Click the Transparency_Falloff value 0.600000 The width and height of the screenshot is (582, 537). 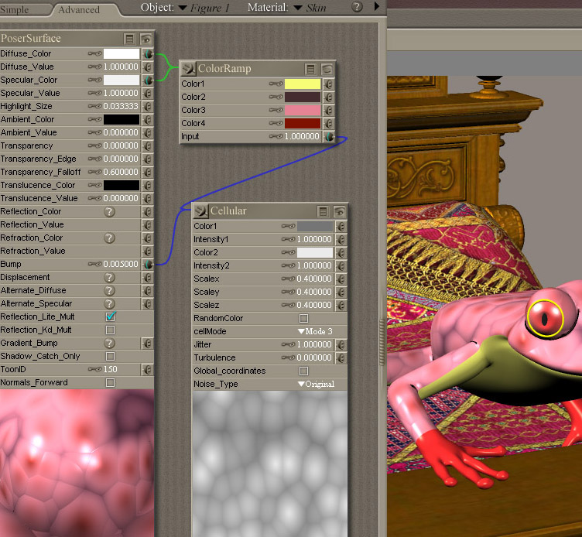pos(121,173)
